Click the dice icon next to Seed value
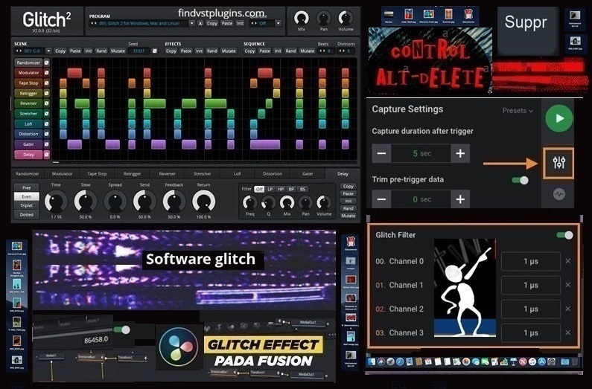The width and height of the screenshot is (592, 389). [x=155, y=51]
